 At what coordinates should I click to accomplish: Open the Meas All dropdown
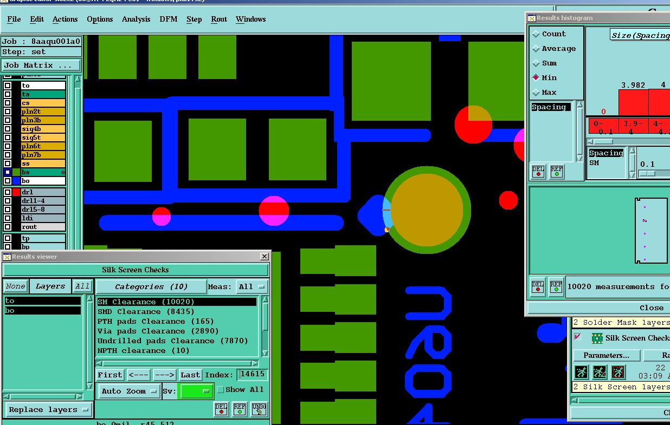pyautogui.click(x=253, y=286)
